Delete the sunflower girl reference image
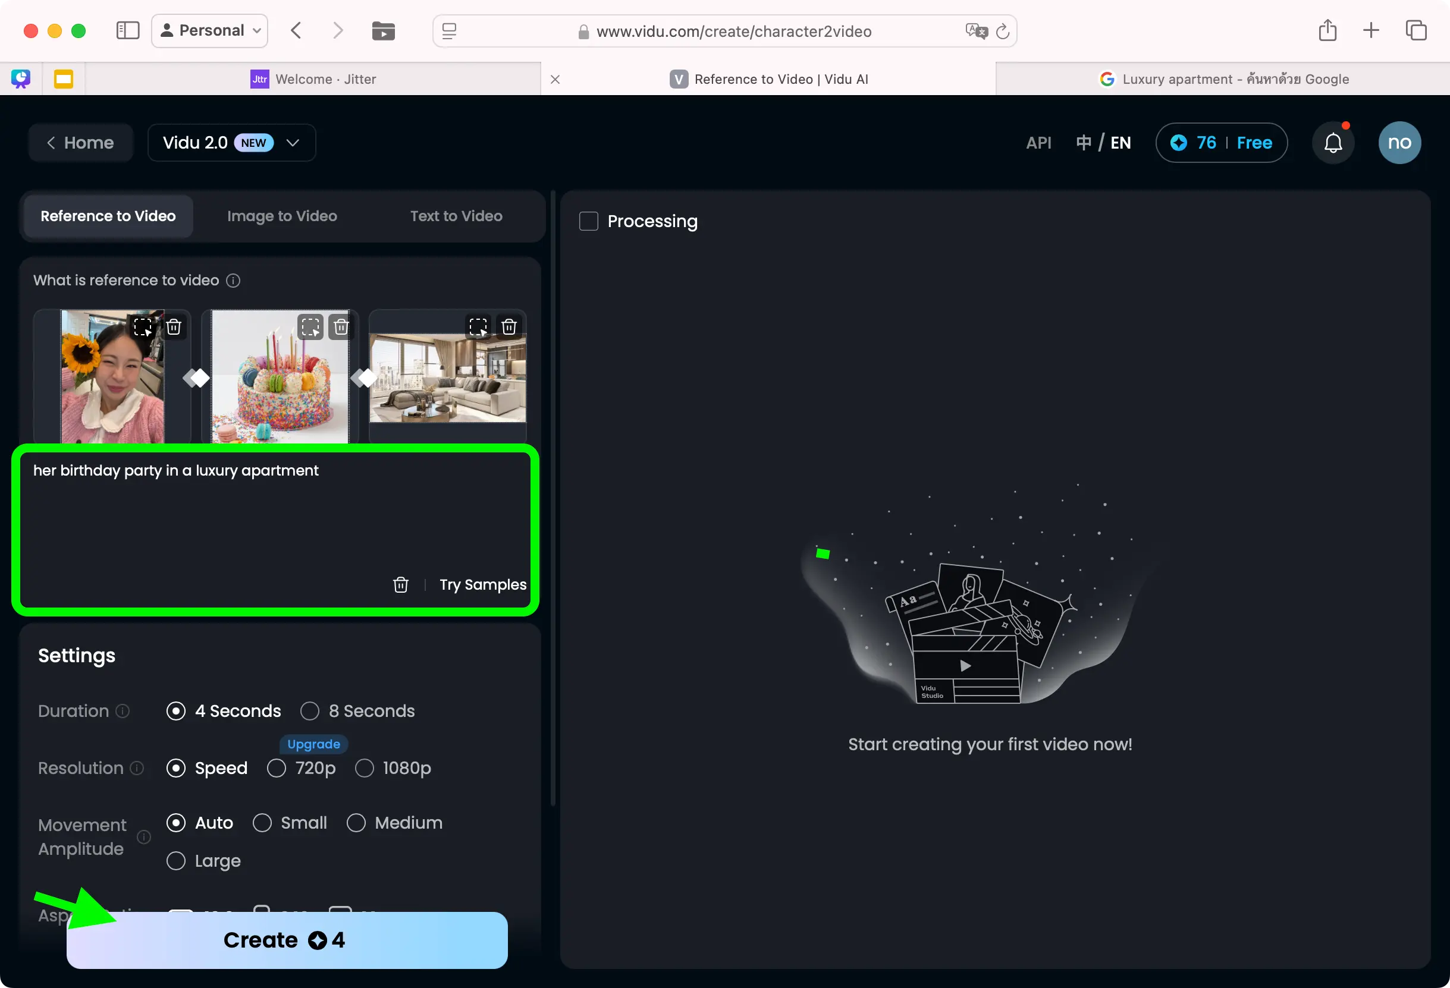The height and width of the screenshot is (988, 1450). (x=174, y=327)
